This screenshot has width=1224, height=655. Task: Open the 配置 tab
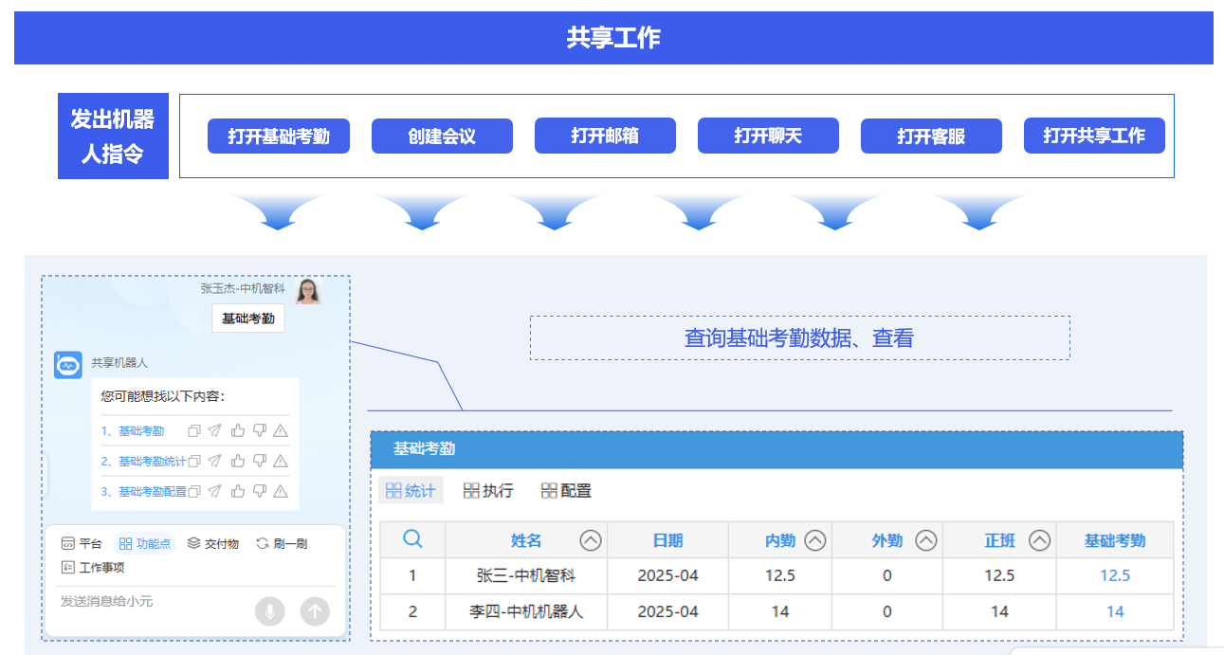point(566,490)
